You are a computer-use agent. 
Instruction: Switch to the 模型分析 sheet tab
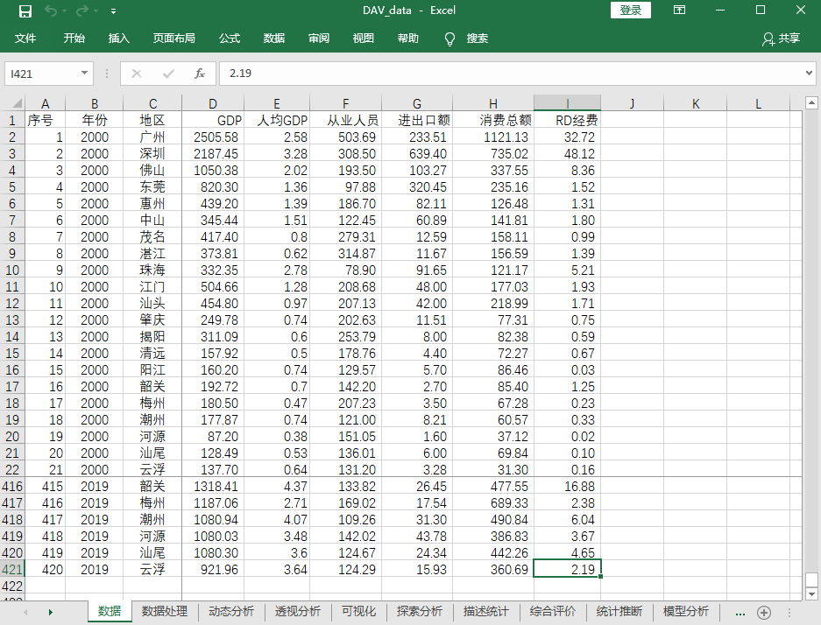[x=685, y=611]
